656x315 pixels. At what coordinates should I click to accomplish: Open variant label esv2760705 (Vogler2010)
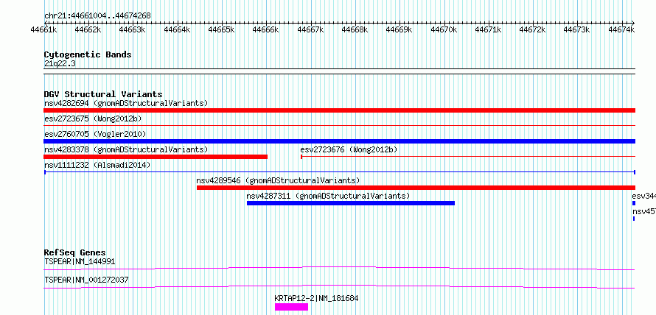(95, 134)
